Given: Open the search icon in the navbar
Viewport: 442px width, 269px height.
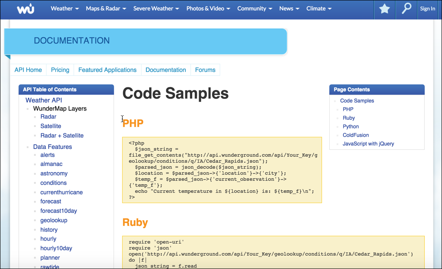Looking at the screenshot, I should point(406,9).
